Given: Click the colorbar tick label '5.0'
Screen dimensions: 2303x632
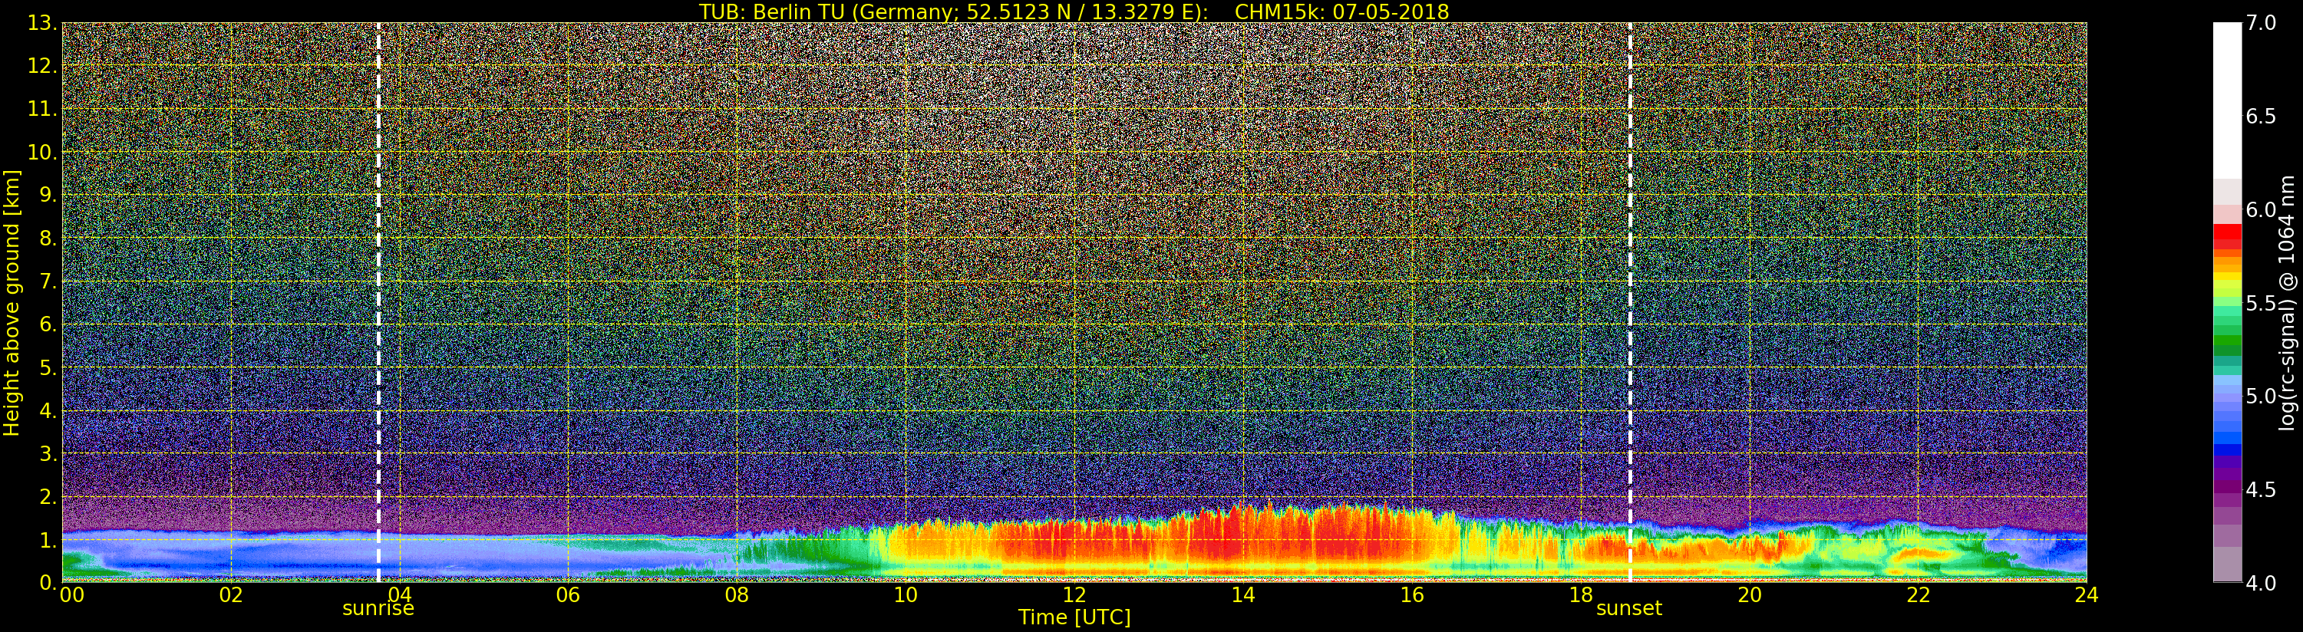Looking at the screenshot, I should point(2261,396).
